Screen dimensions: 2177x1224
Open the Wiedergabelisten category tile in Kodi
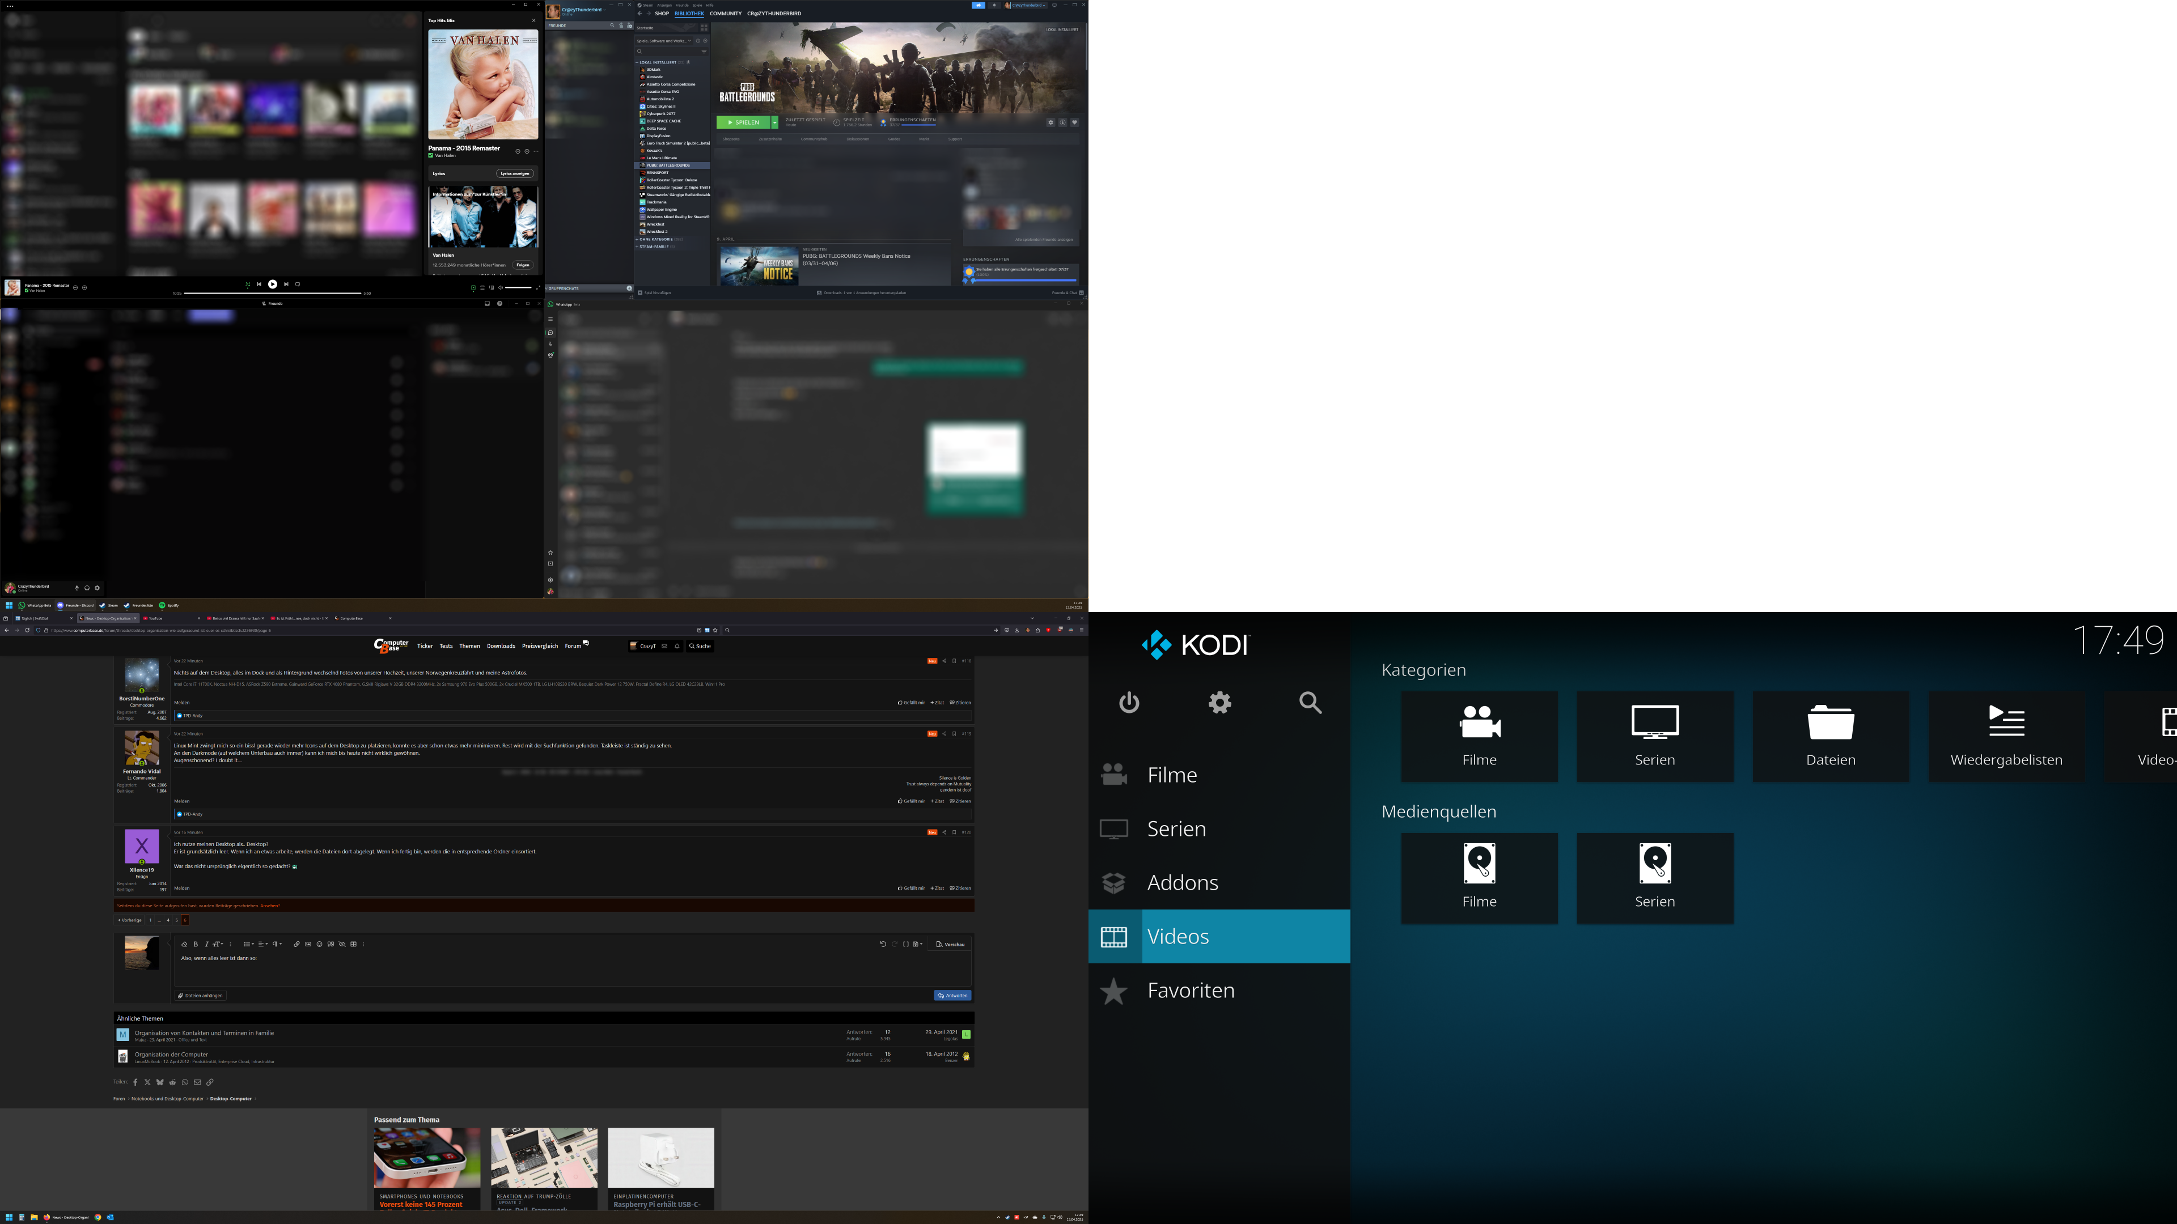(x=2006, y=737)
